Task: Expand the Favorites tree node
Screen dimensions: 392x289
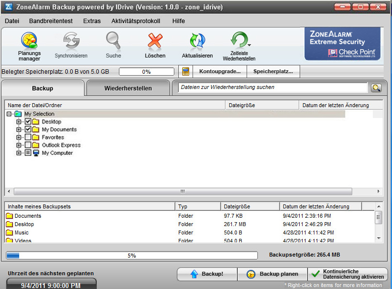Action: click(x=19, y=137)
